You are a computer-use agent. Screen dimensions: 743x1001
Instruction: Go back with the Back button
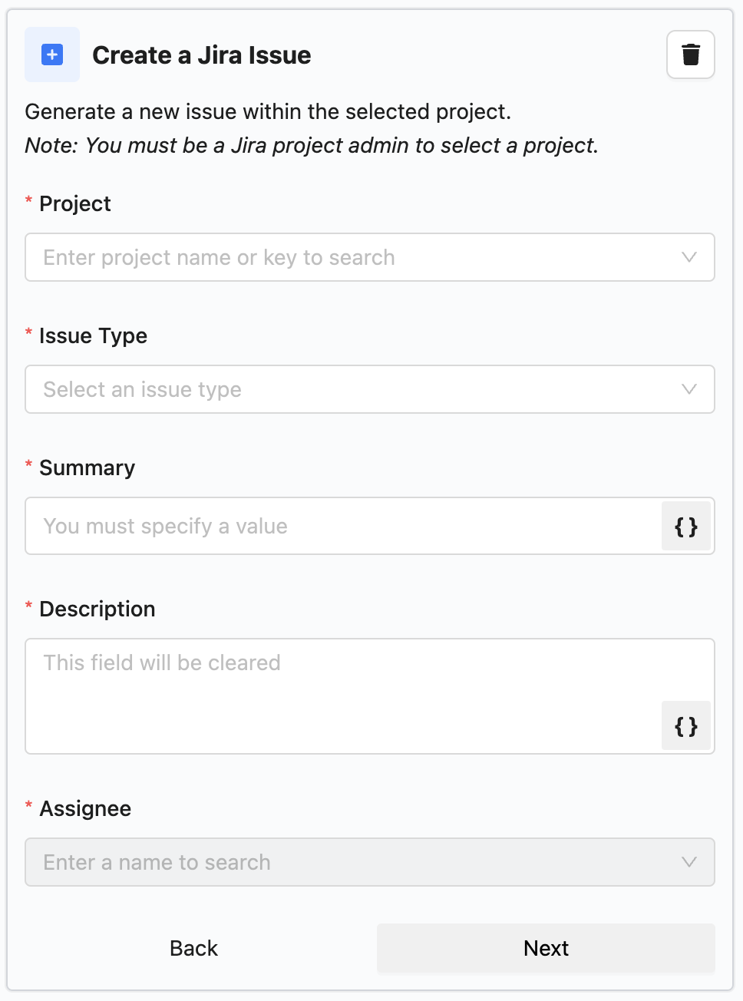pos(193,949)
